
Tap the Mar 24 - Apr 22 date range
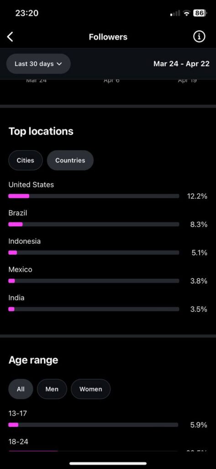coord(181,64)
